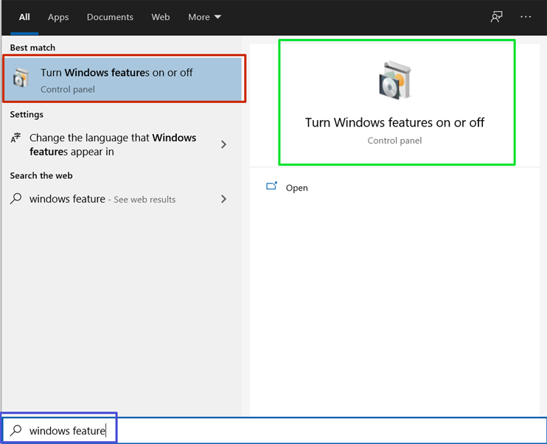Switch to the All search tab

24,17
